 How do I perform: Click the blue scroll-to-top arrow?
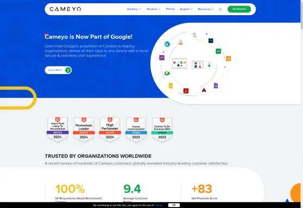287,200
